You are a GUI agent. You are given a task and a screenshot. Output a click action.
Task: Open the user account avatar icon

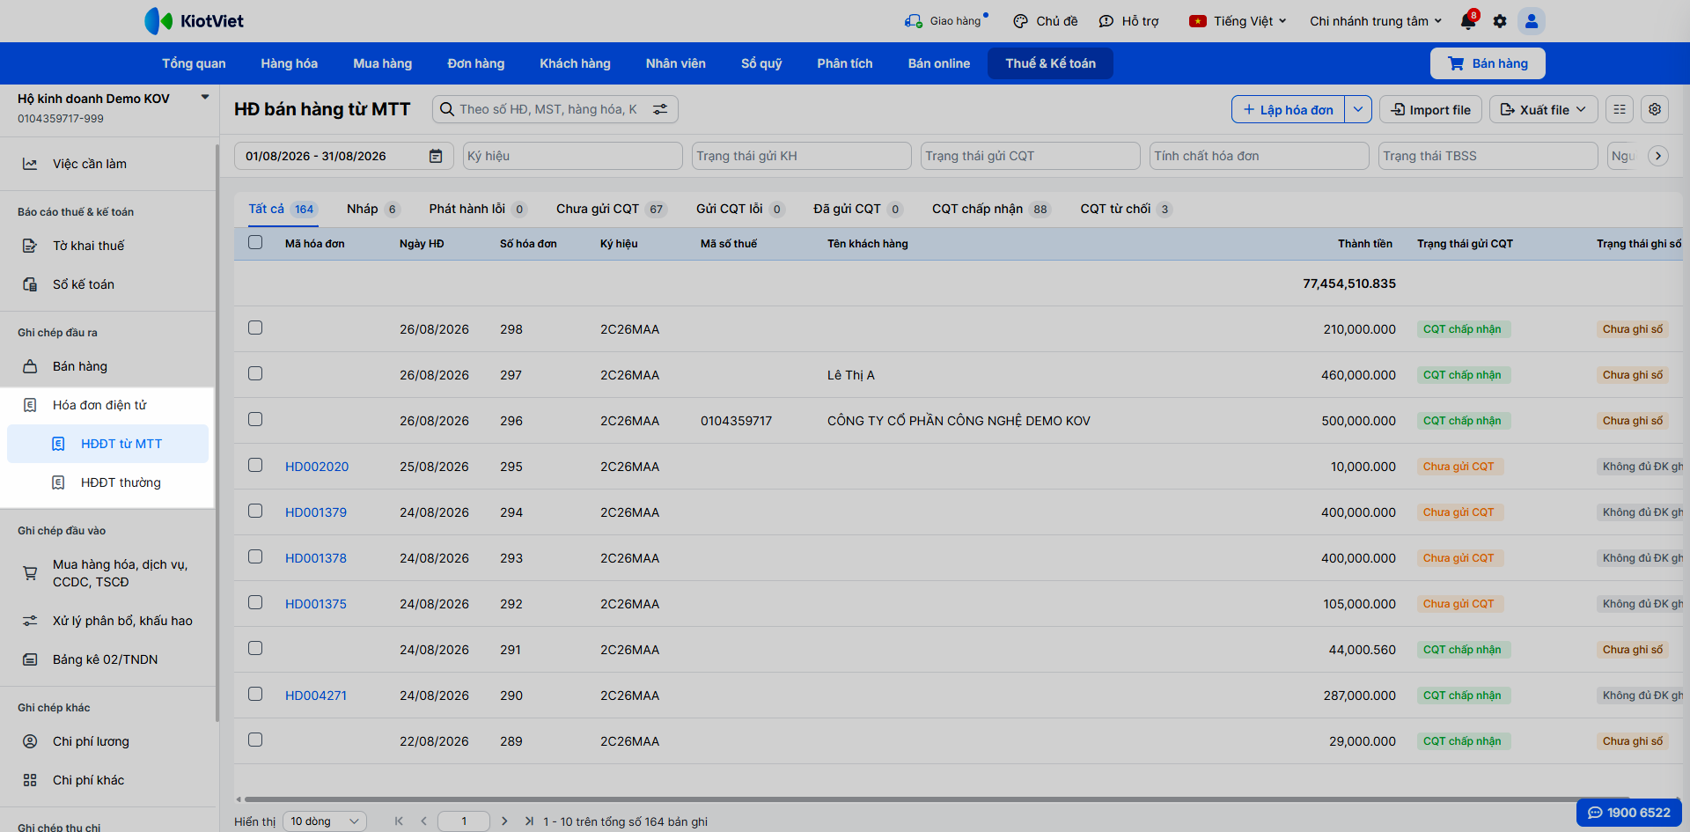1532,21
